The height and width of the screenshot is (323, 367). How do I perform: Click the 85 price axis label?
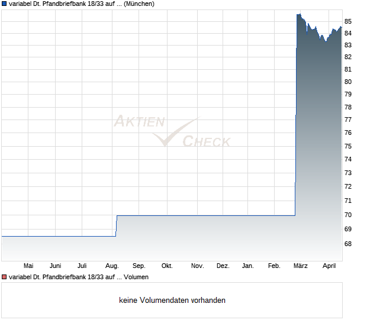click(x=348, y=21)
